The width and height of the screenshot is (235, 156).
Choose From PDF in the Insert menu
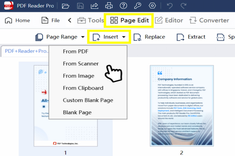click(x=88, y=51)
